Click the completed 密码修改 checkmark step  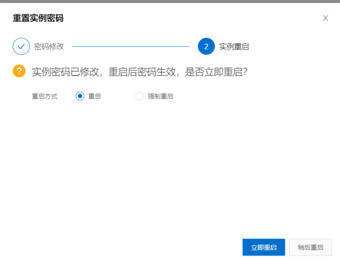tap(21, 46)
